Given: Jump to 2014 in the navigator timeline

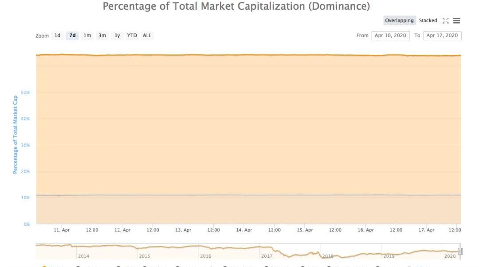Looking at the screenshot, I should (x=83, y=256).
